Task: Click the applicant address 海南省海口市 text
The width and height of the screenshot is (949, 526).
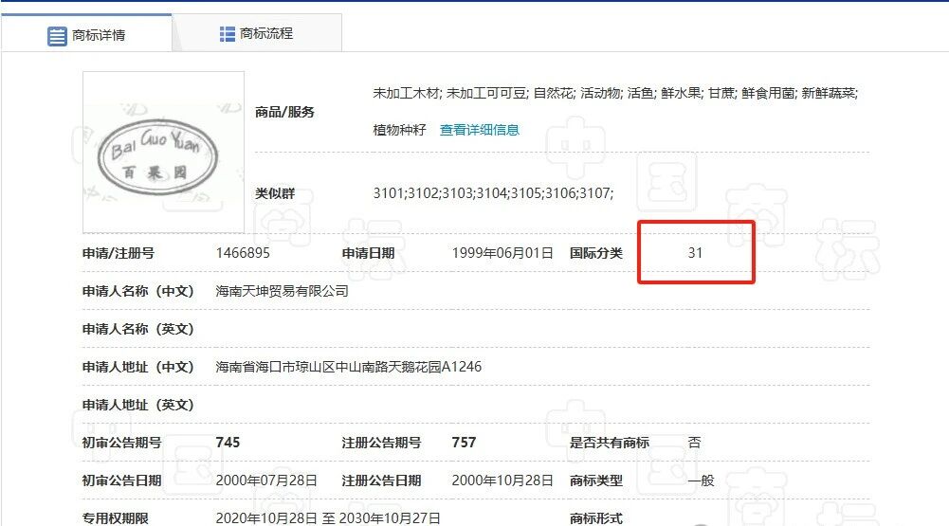Action: point(349,367)
